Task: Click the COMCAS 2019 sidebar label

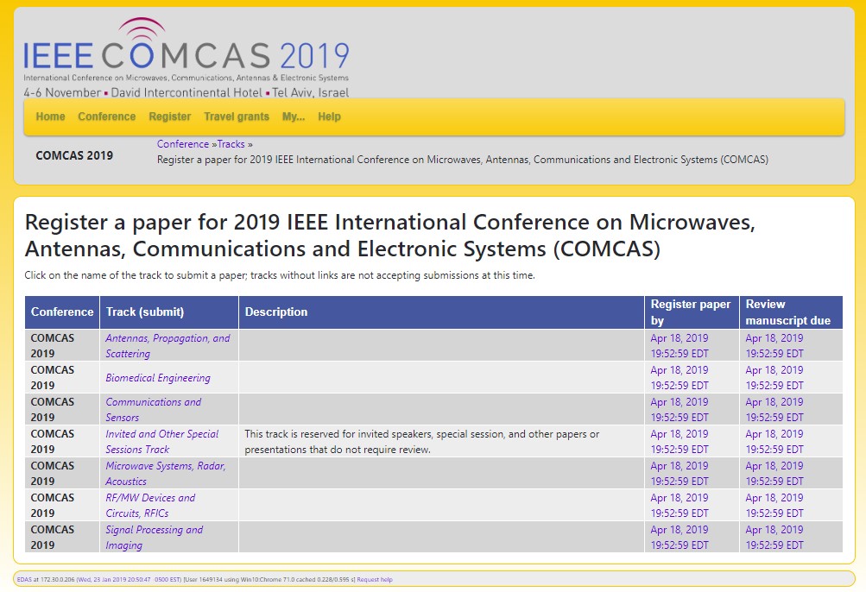Action: tap(74, 155)
